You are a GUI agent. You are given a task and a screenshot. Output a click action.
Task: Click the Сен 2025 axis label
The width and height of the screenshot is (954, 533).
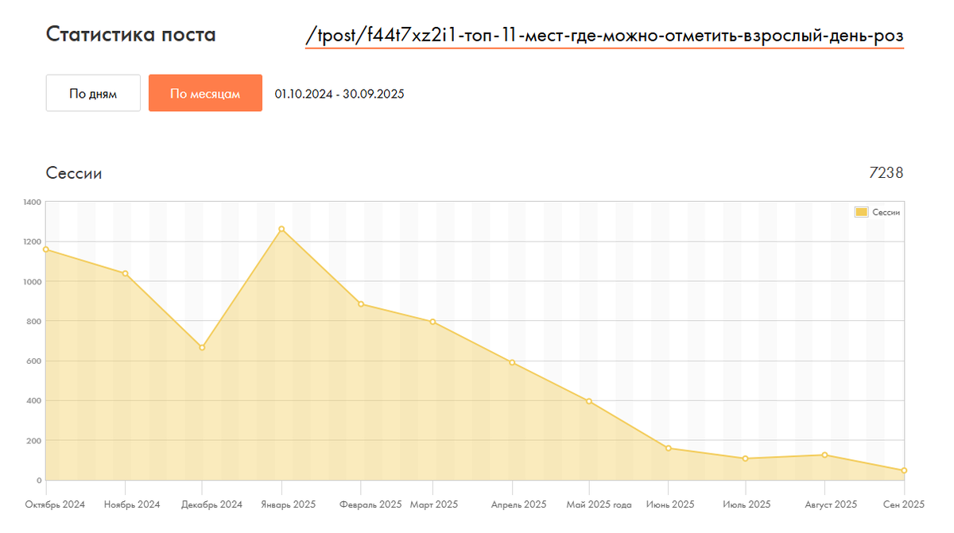pos(904,504)
